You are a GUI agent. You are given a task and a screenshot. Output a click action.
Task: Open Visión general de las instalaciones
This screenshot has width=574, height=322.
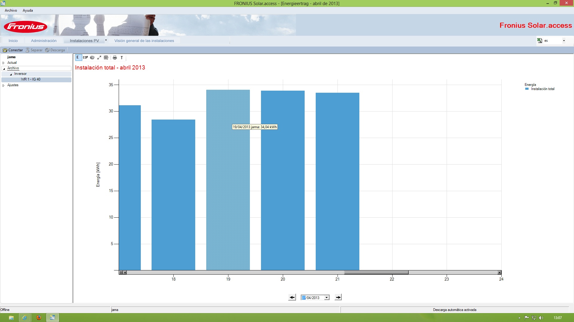pyautogui.click(x=144, y=41)
